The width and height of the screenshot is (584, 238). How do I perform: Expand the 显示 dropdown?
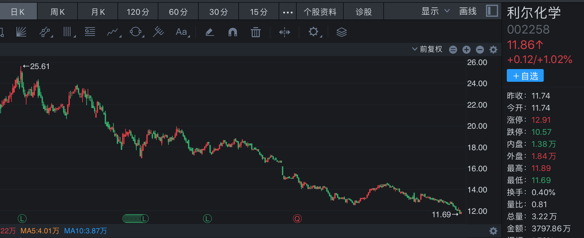coord(435,11)
